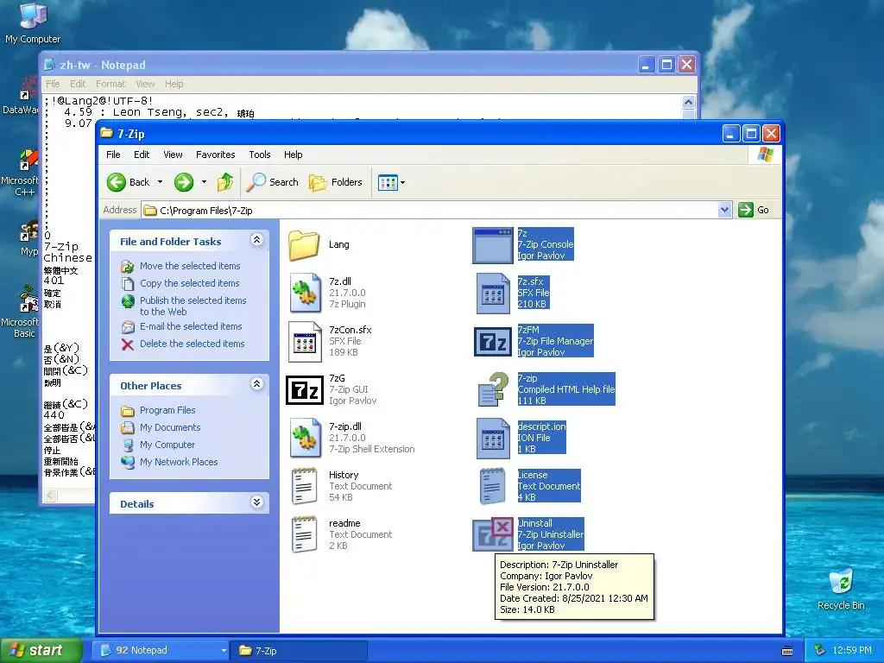884x663 pixels.
Task: Toggle the Folders pane
Action: 336,182
